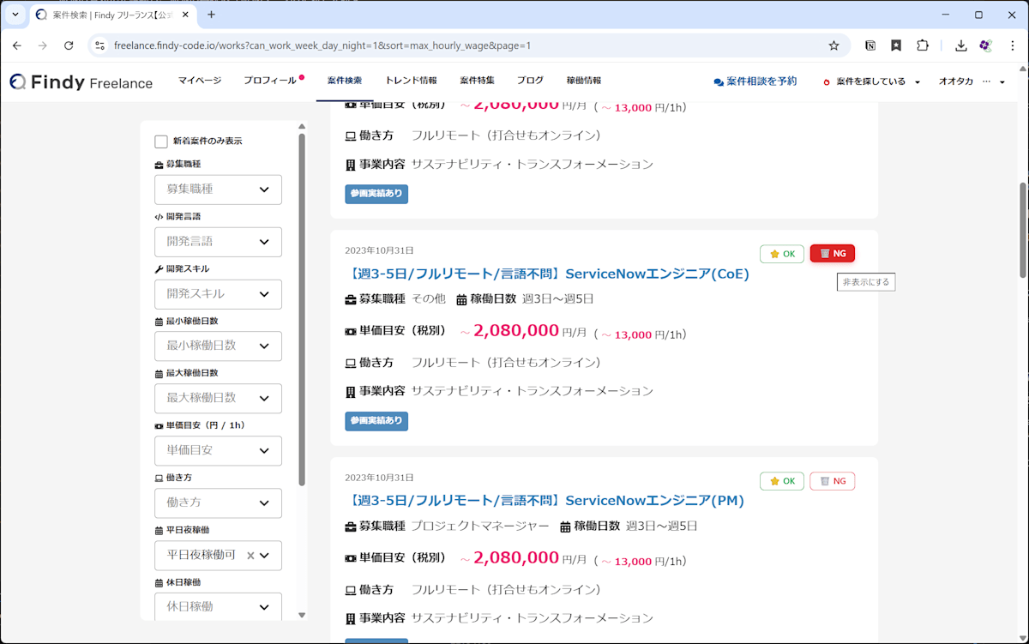
Task: Open the Chrome three-dot menu
Action: coord(1012,45)
